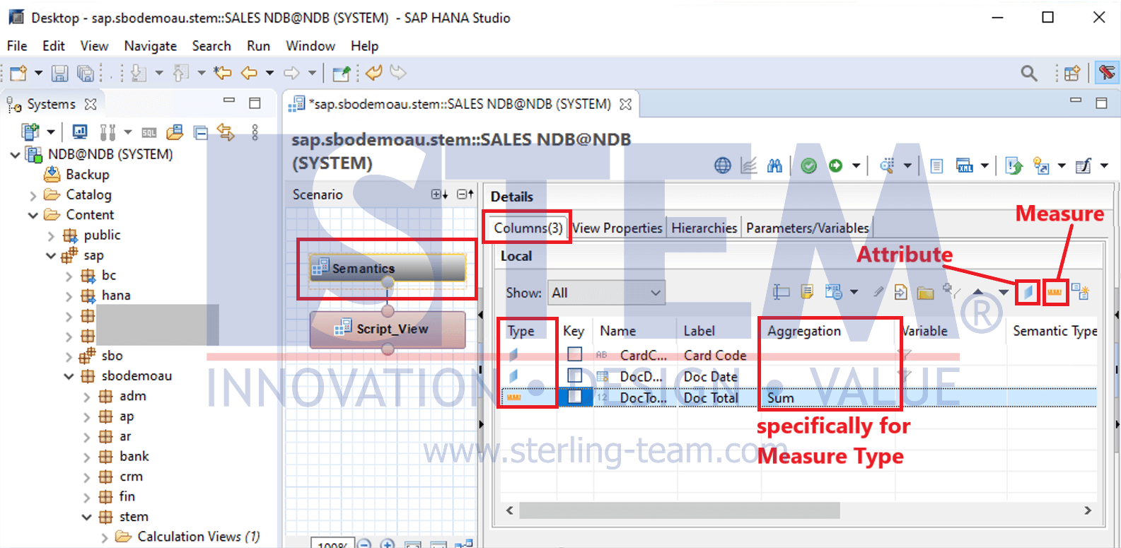
Task: Click the XML display icon
Action: point(965,165)
